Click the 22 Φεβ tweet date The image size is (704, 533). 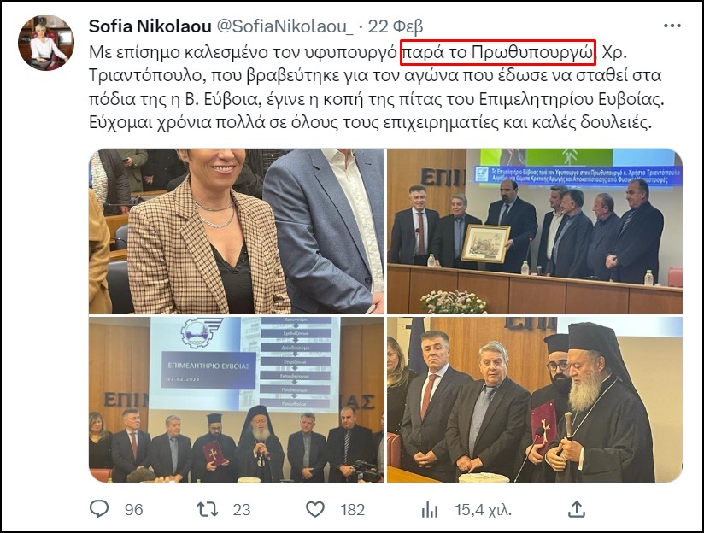(x=396, y=27)
